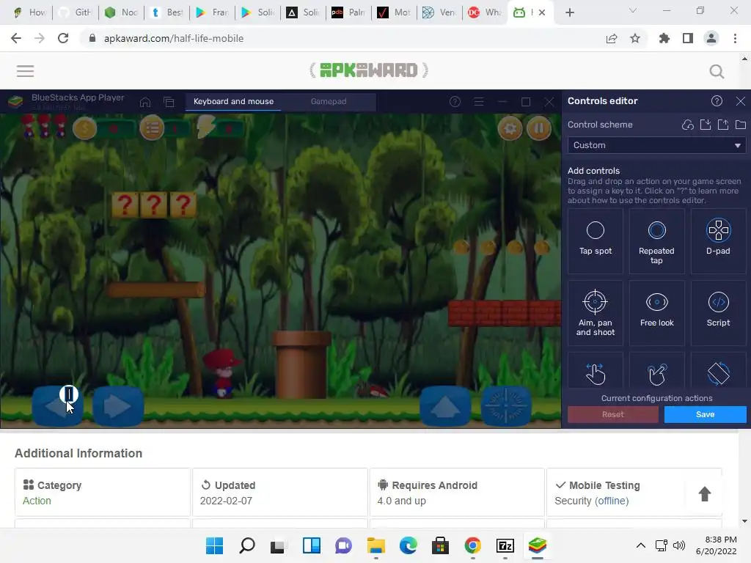751x563 pixels.
Task: Open the Chrome three-dot menu
Action: [x=735, y=38]
